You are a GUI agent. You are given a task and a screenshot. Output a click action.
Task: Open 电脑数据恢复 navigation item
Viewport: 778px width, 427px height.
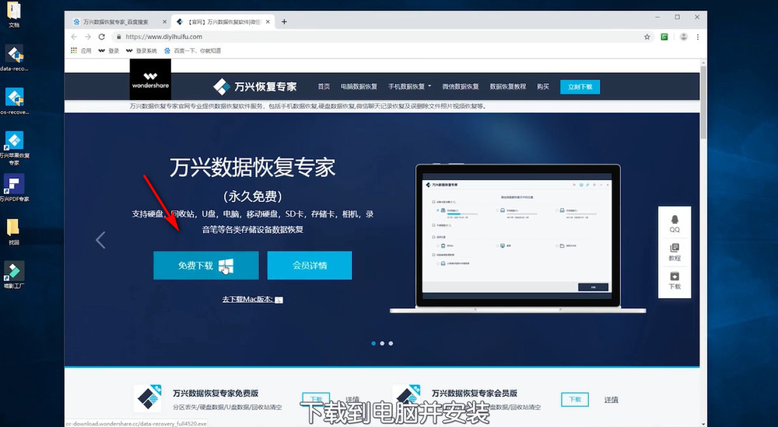click(x=359, y=87)
